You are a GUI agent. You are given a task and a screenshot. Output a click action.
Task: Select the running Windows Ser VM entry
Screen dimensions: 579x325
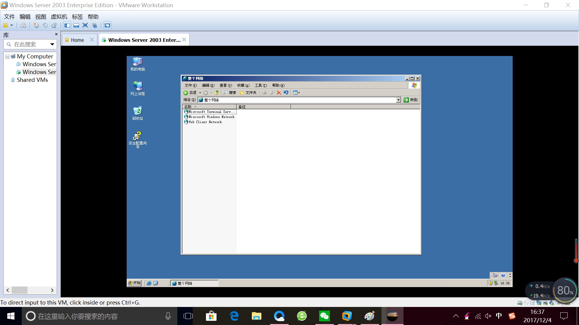[x=36, y=72]
